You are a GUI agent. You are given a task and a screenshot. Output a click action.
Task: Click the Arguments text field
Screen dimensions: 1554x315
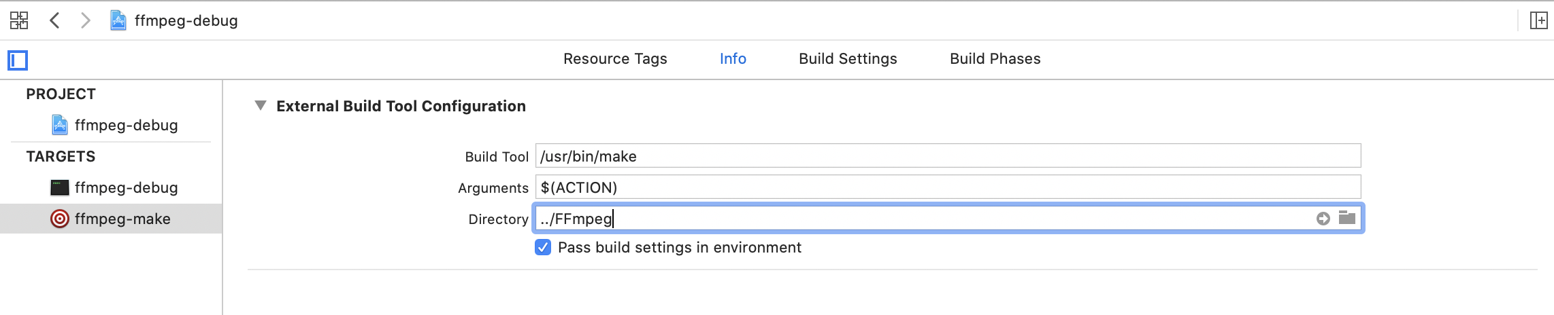(x=947, y=187)
